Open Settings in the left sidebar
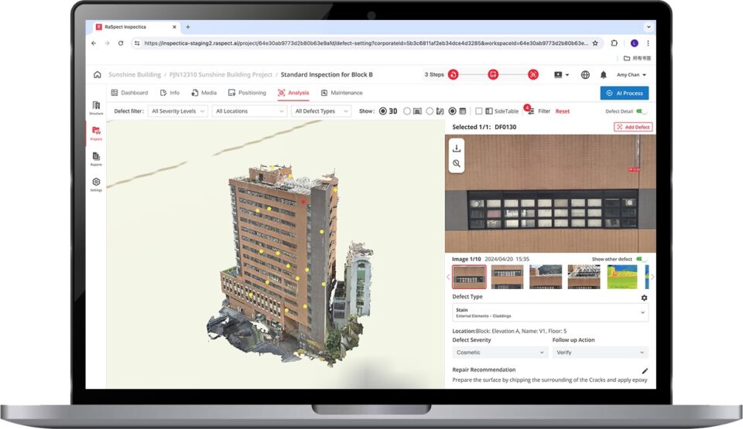This screenshot has height=429, width=743. click(x=96, y=184)
